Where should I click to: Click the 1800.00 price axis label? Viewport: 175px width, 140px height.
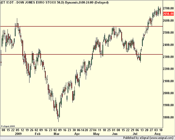pos(168,117)
